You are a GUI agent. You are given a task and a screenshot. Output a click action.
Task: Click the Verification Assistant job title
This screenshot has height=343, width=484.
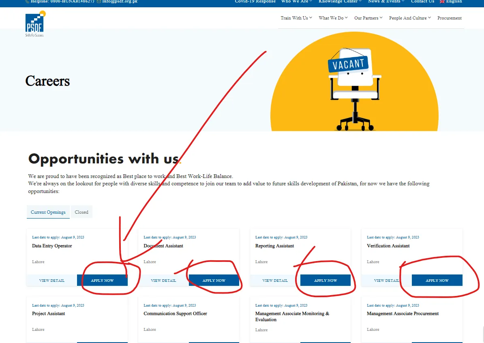[388, 246]
